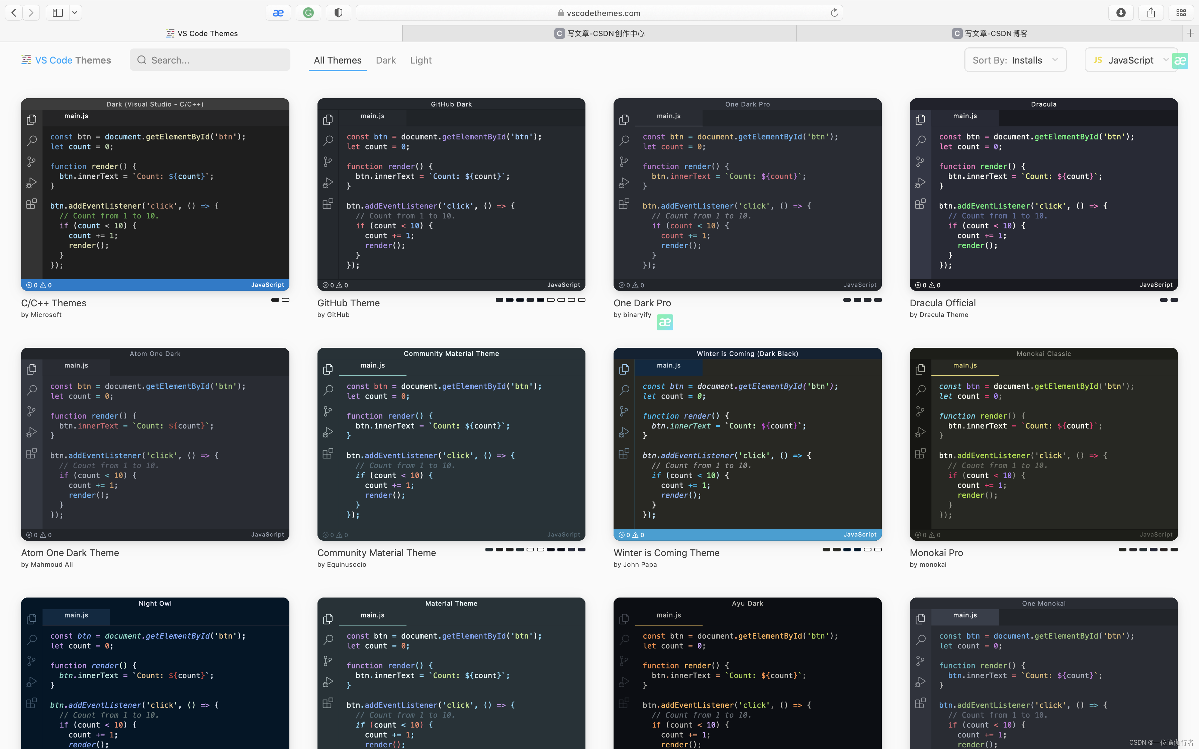Open the Monokai Pro title link
The image size is (1199, 749).
(936, 552)
